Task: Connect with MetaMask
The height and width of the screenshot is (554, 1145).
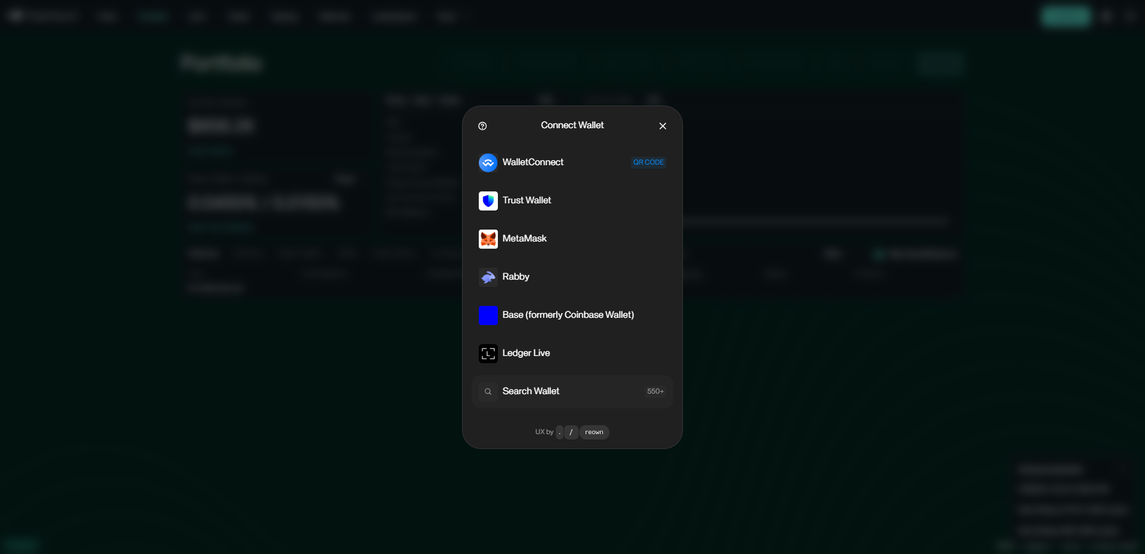Action: pos(572,239)
